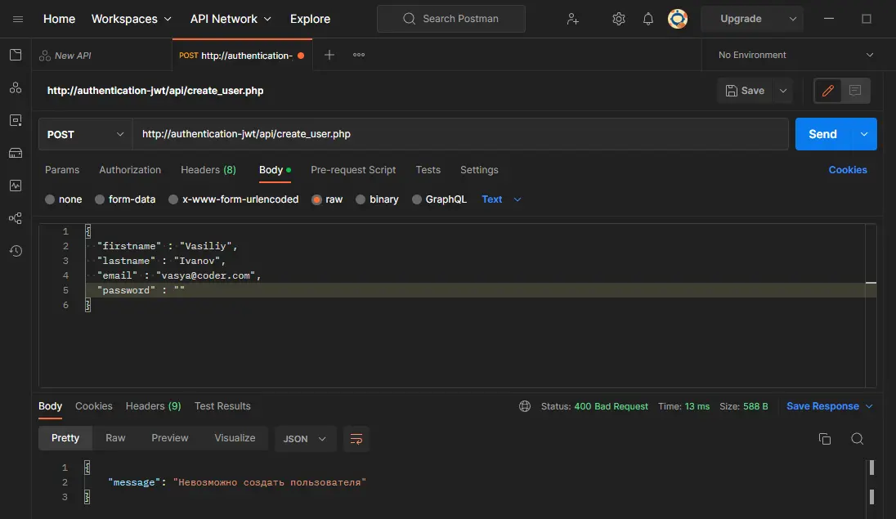Select the none body option
Image resolution: width=896 pixels, height=519 pixels.
(64, 199)
